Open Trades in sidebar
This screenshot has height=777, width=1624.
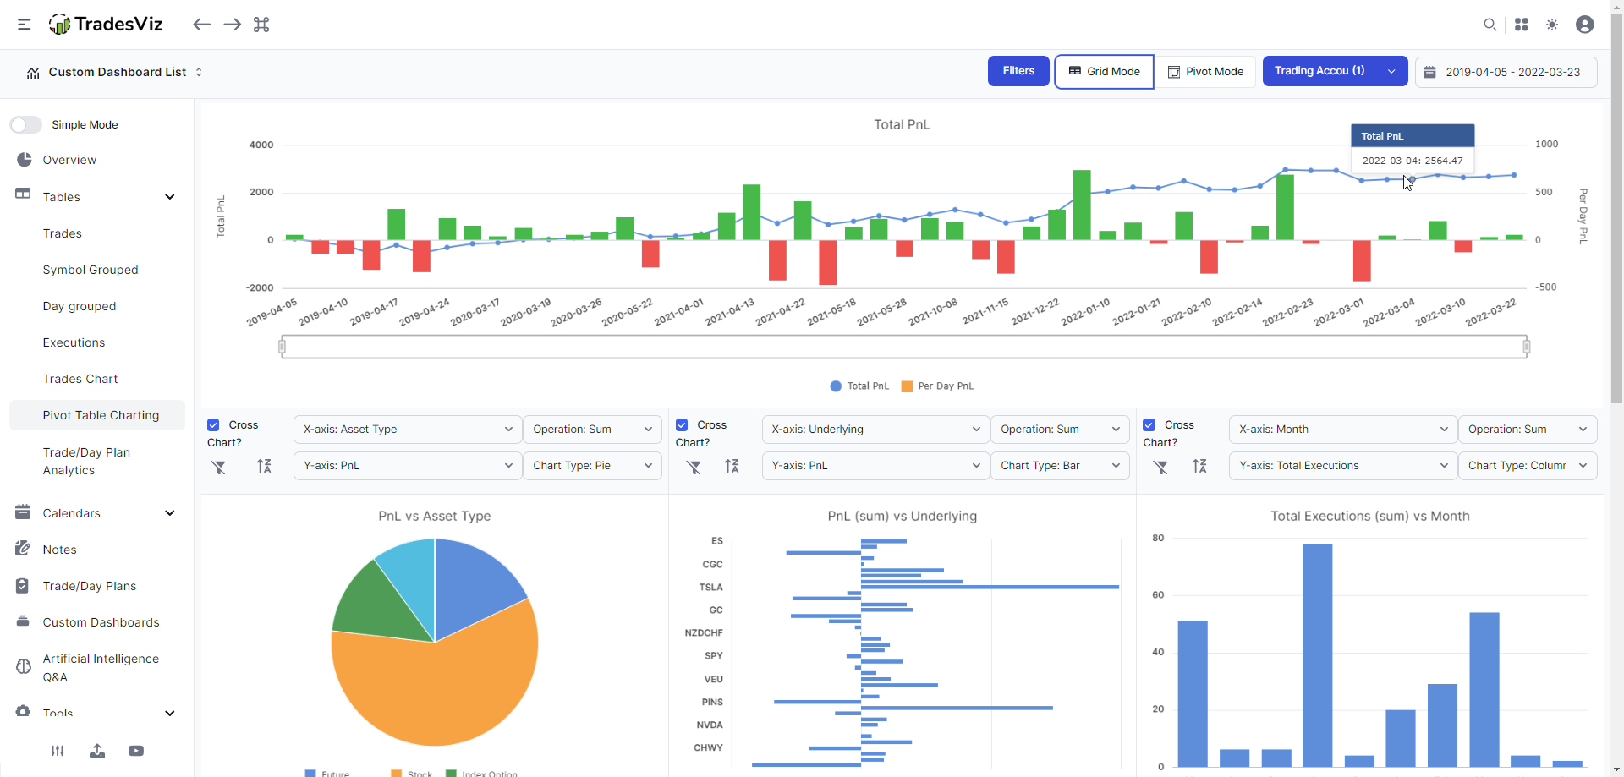pyautogui.click(x=63, y=233)
